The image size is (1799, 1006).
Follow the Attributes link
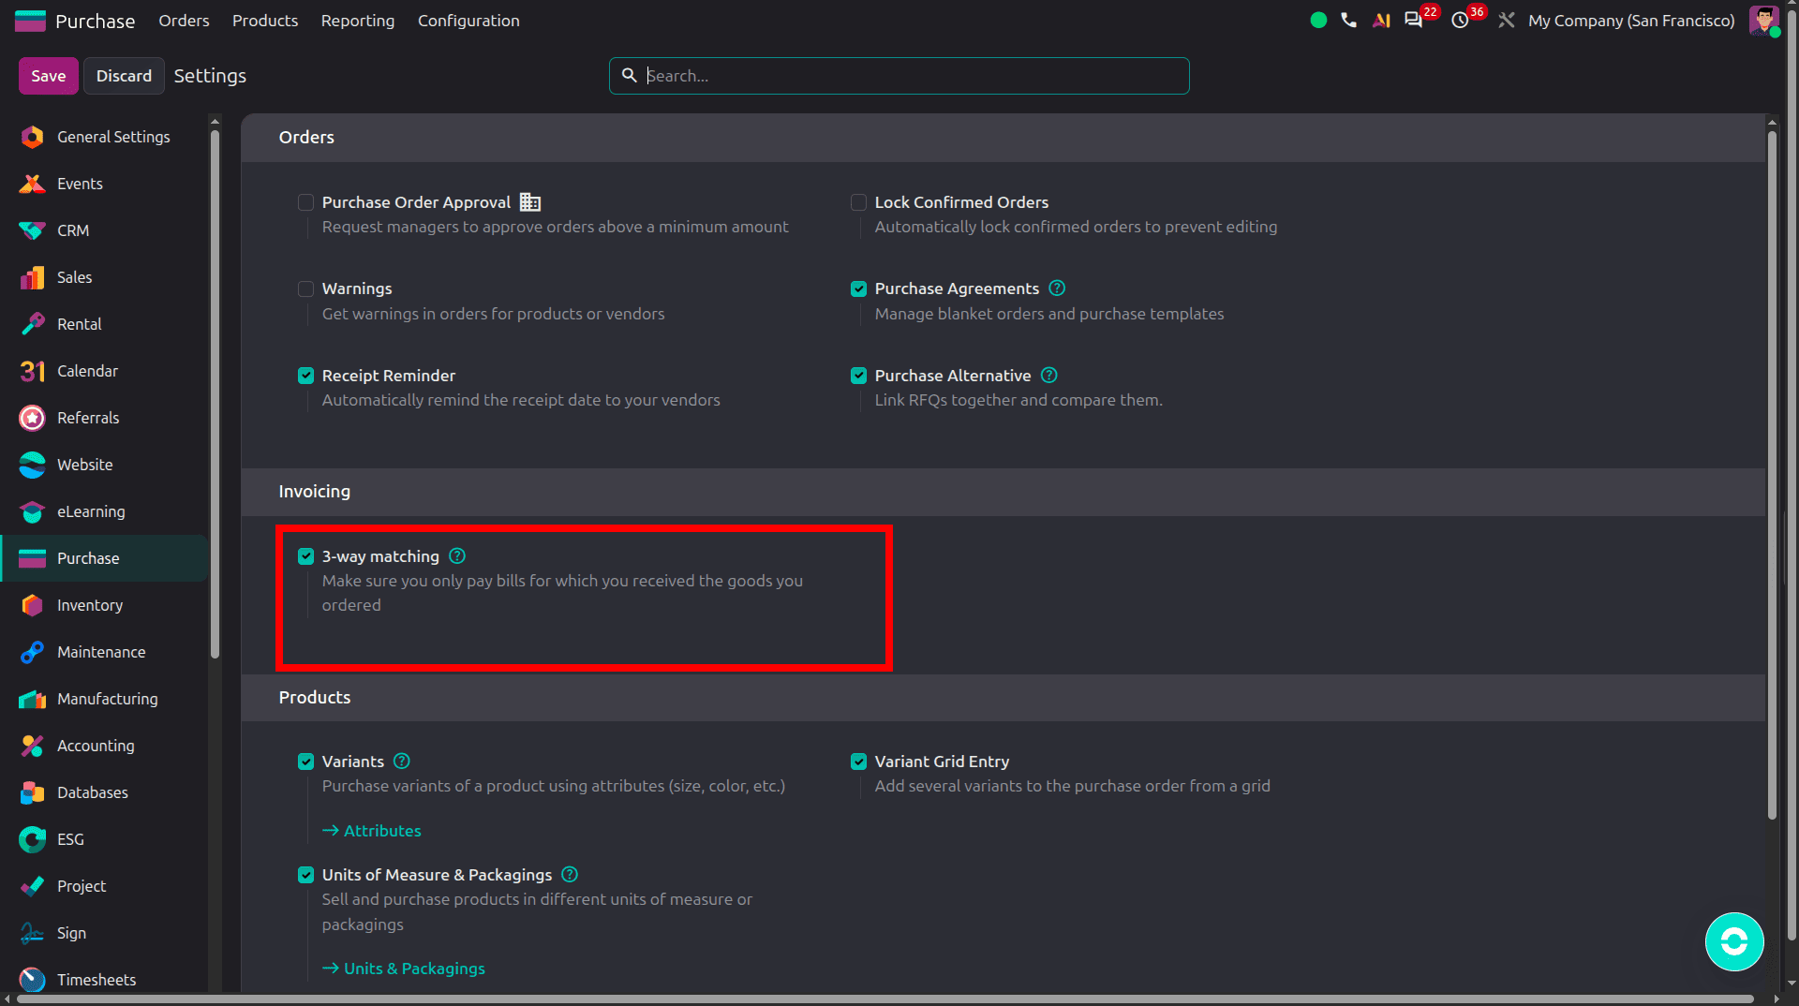click(372, 831)
